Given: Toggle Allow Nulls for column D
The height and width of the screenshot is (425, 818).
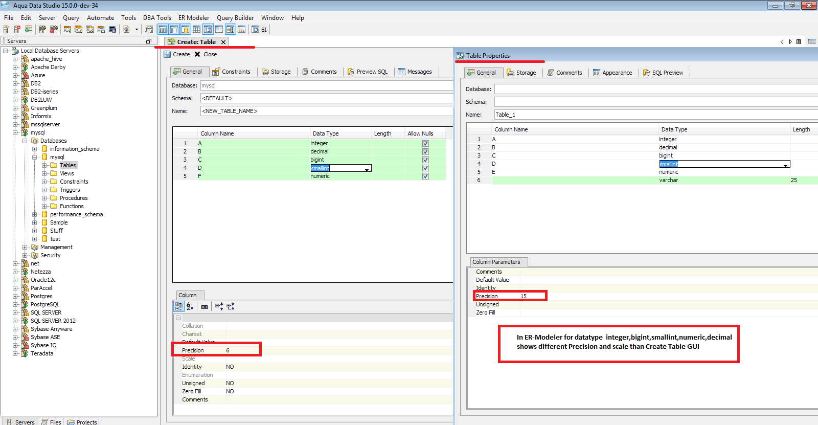Looking at the screenshot, I should coord(425,168).
